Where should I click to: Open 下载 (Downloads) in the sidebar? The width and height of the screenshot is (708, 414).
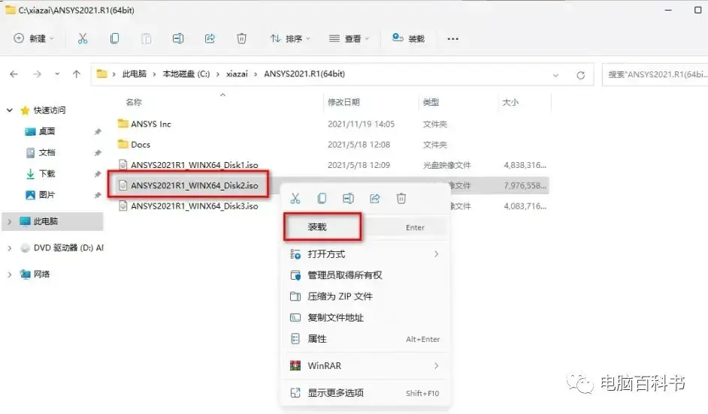47,173
